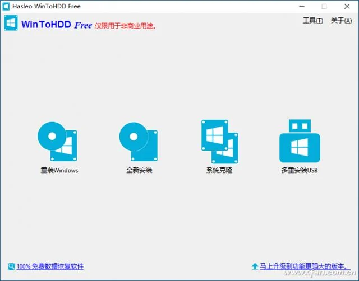Click the upgrade arrow icon
Screen dimensions: 359x281
(255, 266)
